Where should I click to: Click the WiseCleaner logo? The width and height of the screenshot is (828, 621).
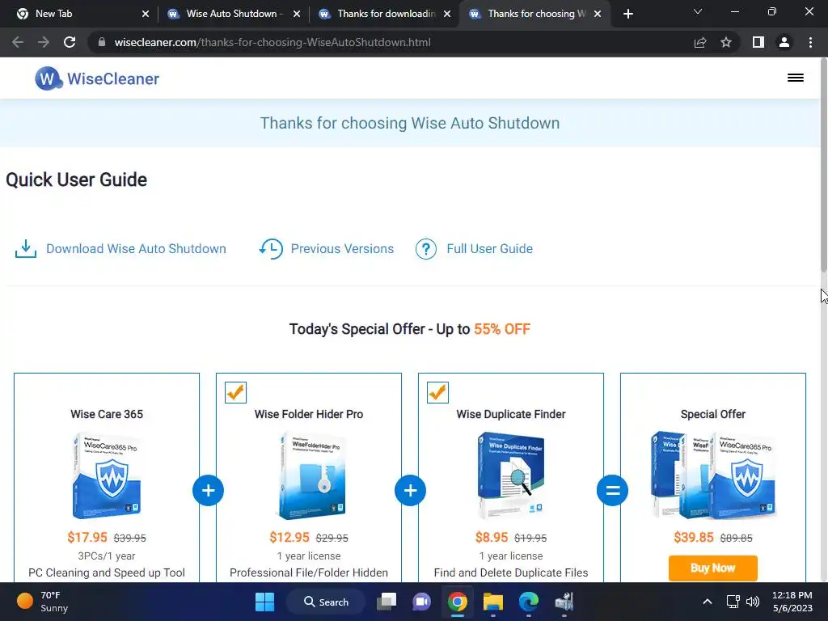(97, 78)
